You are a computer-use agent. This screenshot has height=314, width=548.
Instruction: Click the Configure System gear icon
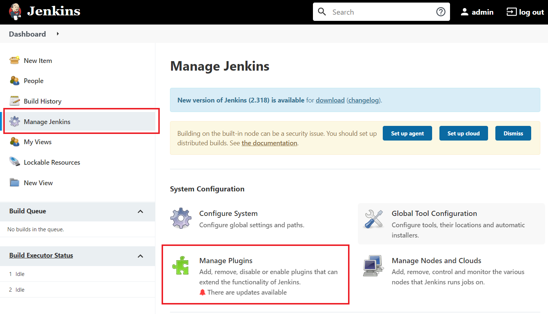181,218
